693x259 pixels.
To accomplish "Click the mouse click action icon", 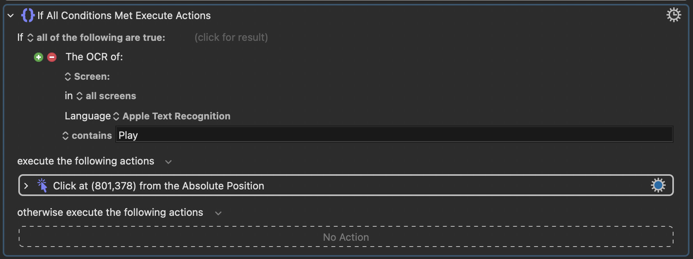I will (x=42, y=185).
